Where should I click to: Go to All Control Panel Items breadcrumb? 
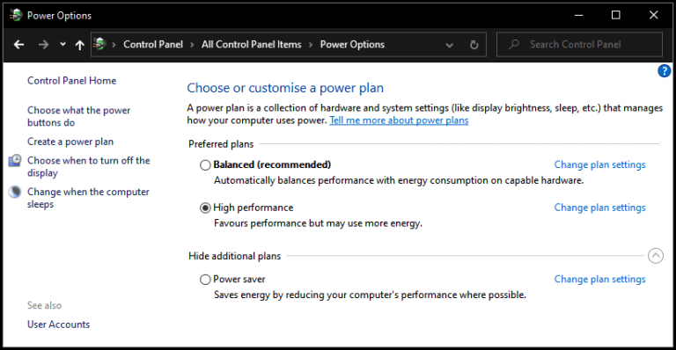pos(252,44)
